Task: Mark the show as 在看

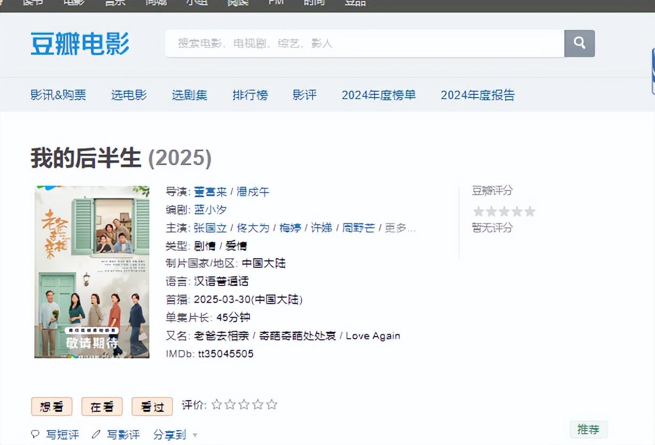Action: (102, 407)
